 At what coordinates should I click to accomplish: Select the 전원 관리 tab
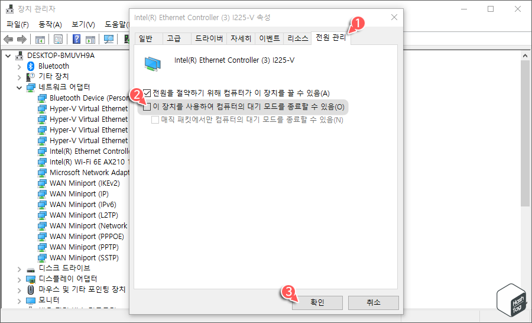(331, 38)
